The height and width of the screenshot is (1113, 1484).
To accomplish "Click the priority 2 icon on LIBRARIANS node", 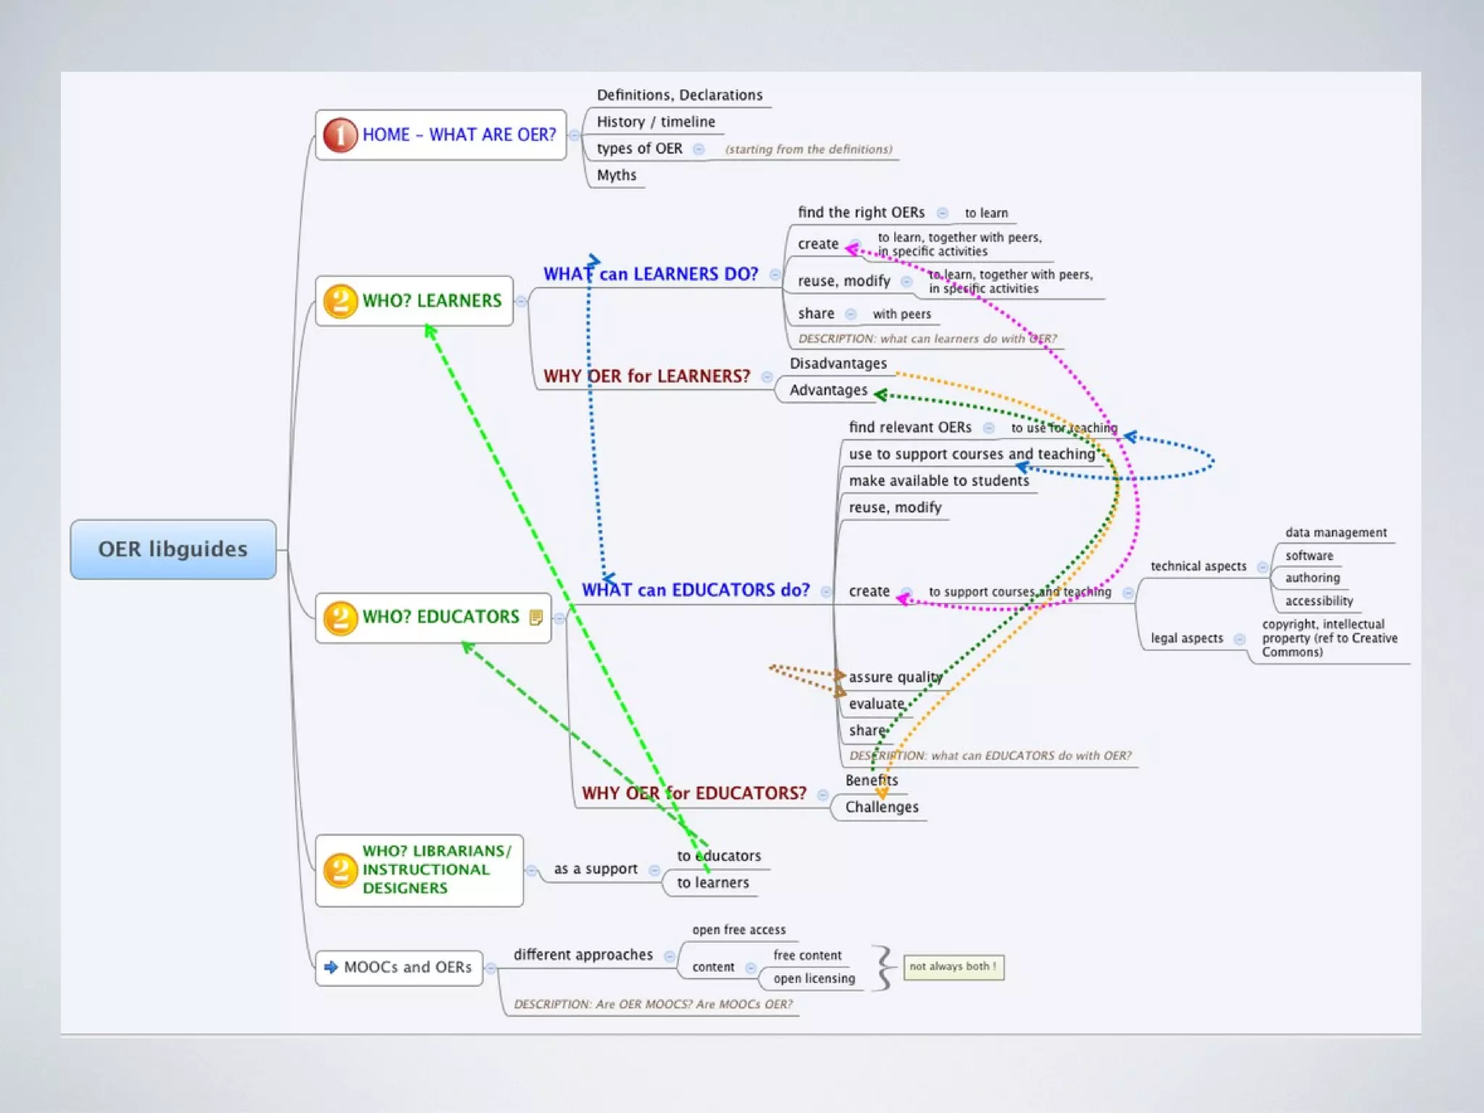I will click(x=340, y=870).
